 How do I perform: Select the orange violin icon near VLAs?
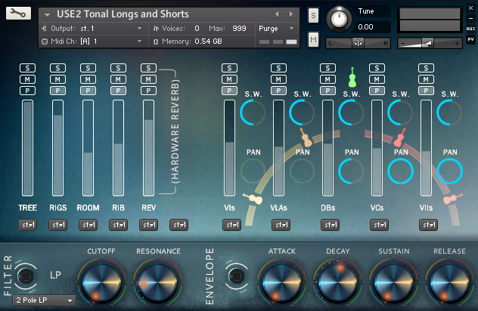point(306,138)
